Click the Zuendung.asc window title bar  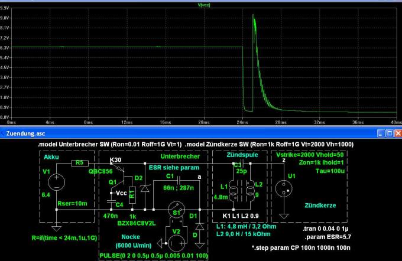(177, 134)
